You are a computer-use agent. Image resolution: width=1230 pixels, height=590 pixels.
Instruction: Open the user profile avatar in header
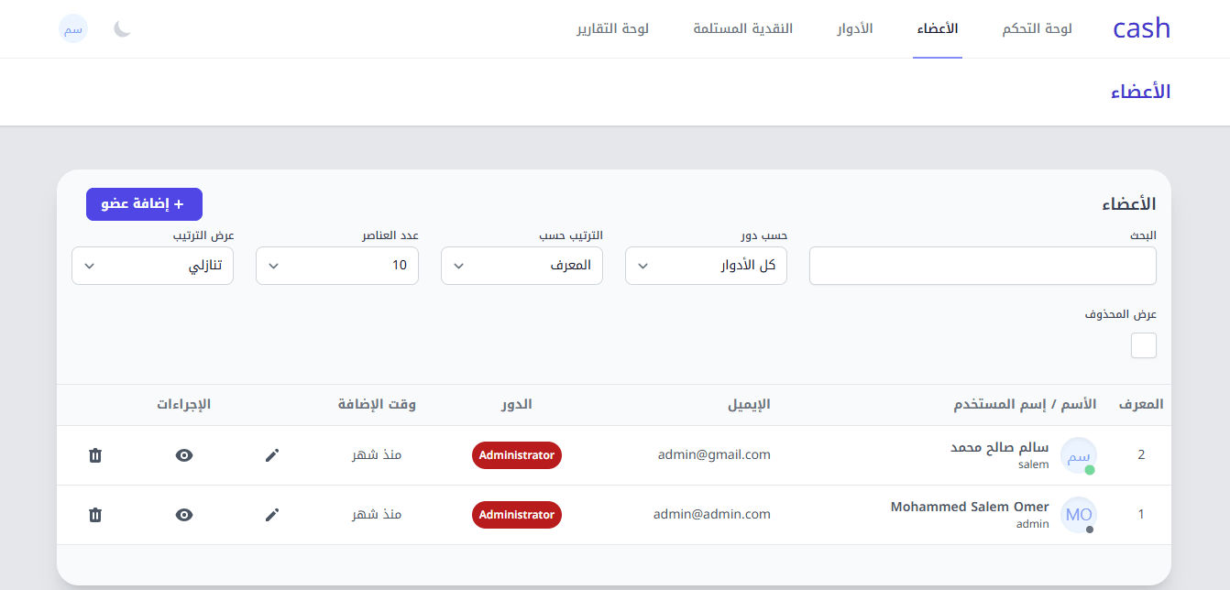coord(73,28)
